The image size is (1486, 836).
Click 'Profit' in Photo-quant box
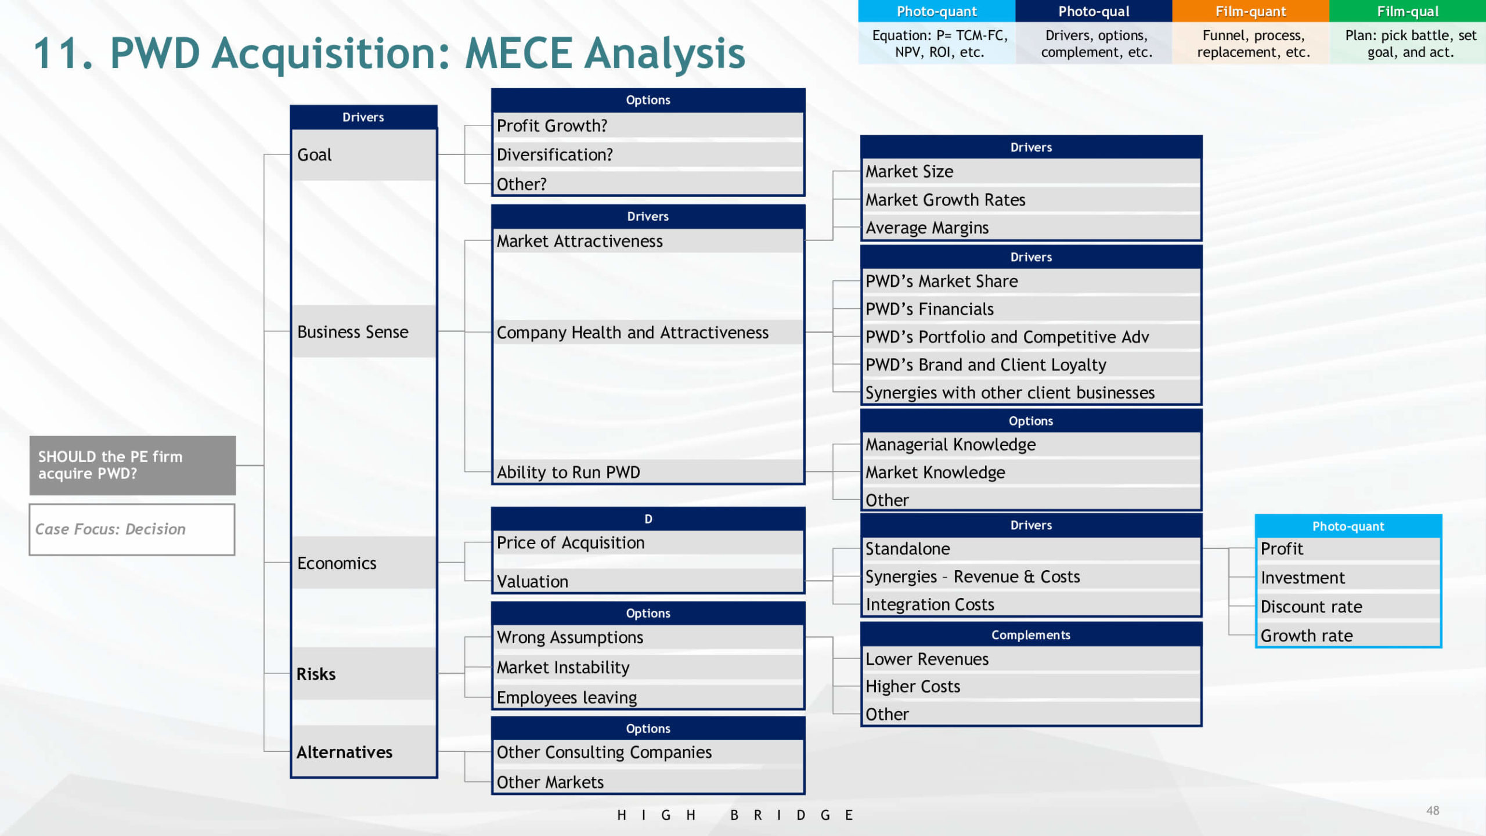[1348, 549]
